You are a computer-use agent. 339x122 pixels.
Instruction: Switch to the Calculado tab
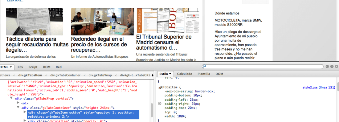[x=184, y=74]
